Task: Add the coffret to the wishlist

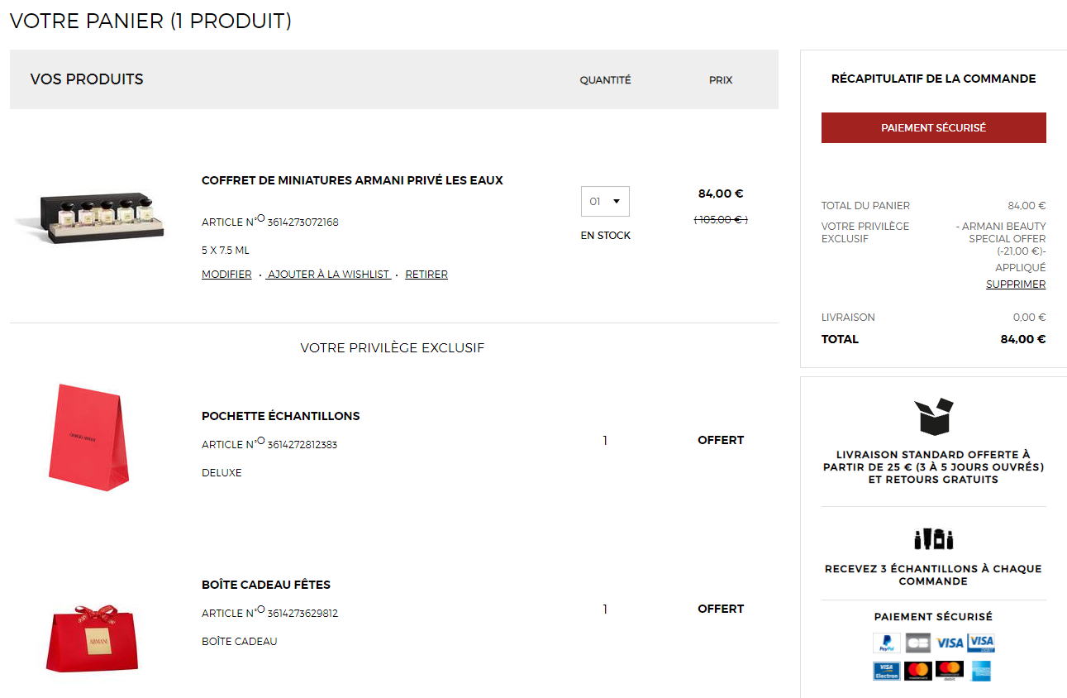Action: (x=329, y=275)
